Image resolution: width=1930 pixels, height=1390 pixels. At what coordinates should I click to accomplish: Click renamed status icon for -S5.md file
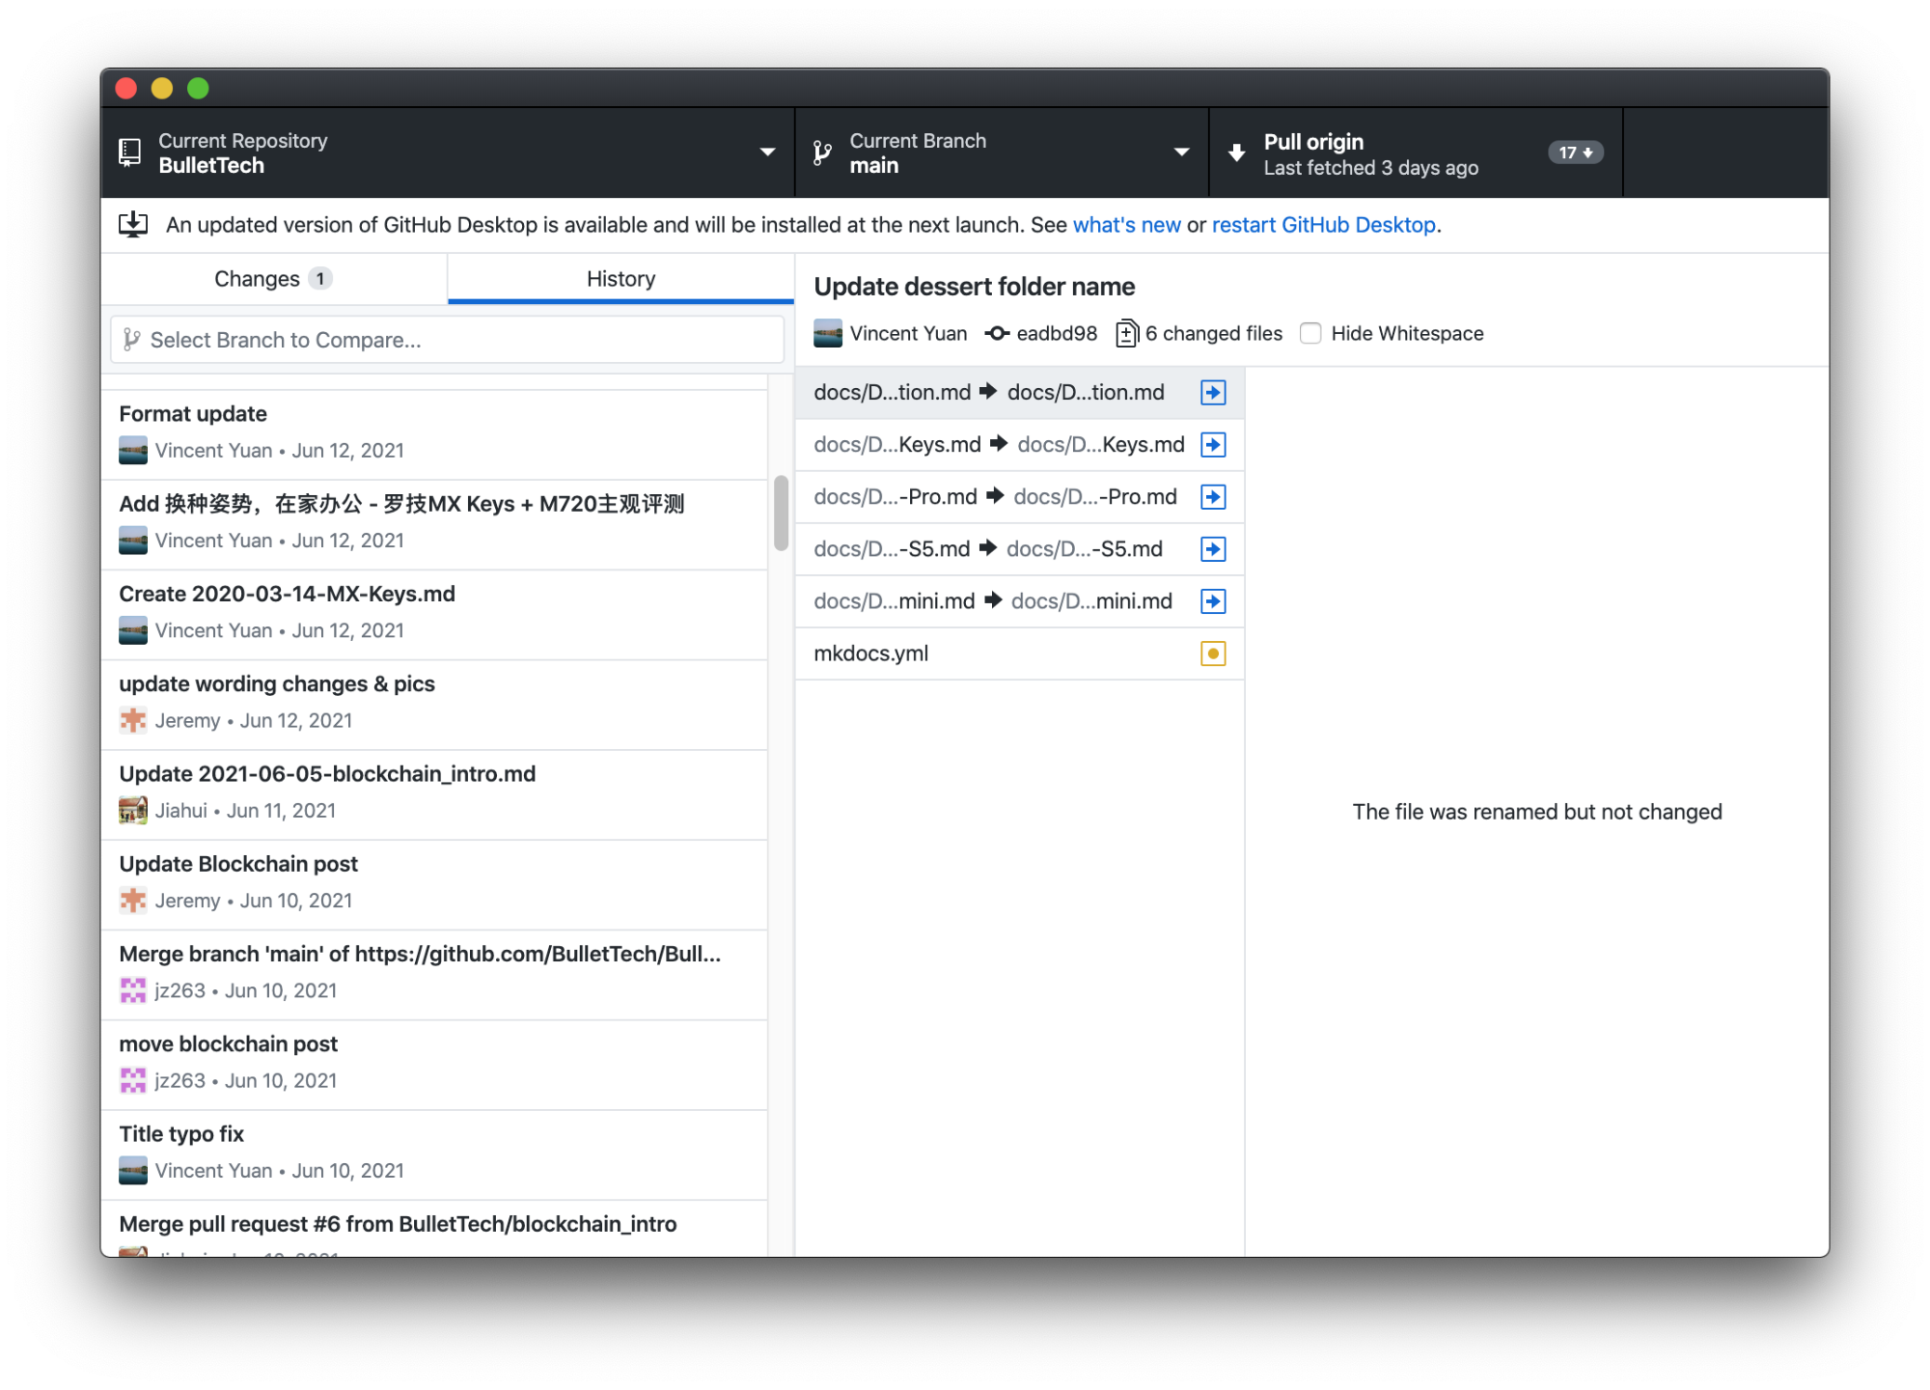(1213, 548)
